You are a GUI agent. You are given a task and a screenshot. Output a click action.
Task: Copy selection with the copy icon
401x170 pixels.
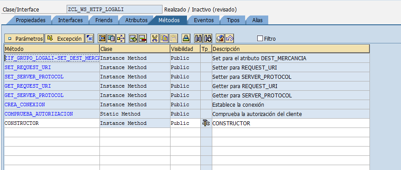click(164, 39)
